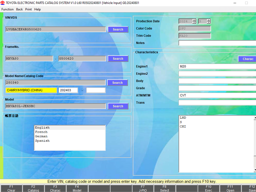Click the frame serial field G500620
Image resolution: width=256 pixels, height=192 pixels.
pos(82,59)
